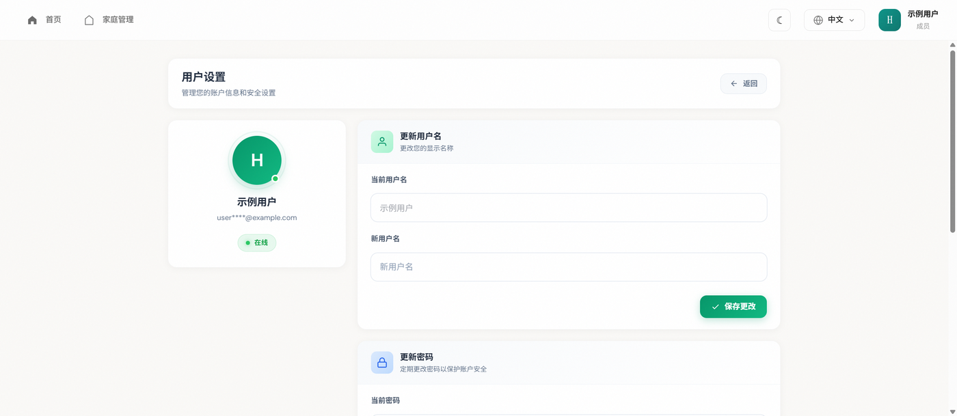Click the 当前密码 field label
This screenshot has width=957, height=416.
(x=386, y=400)
